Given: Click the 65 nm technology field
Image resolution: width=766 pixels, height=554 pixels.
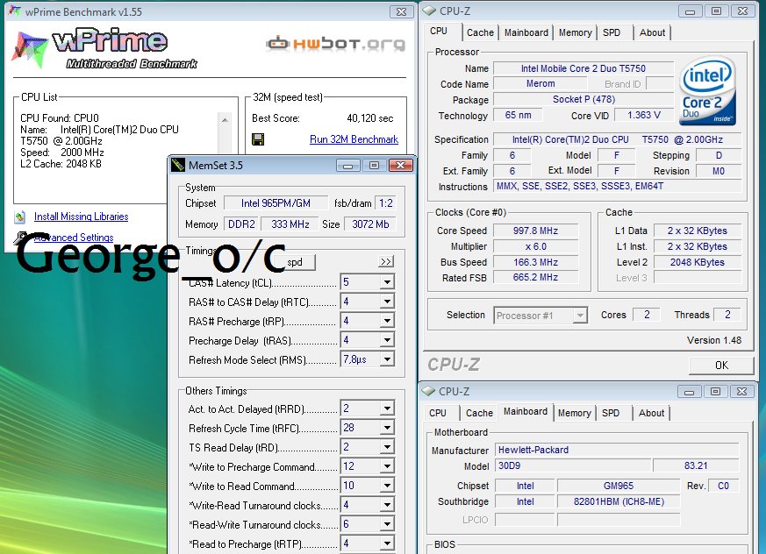Looking at the screenshot, I should pyautogui.click(x=518, y=115).
